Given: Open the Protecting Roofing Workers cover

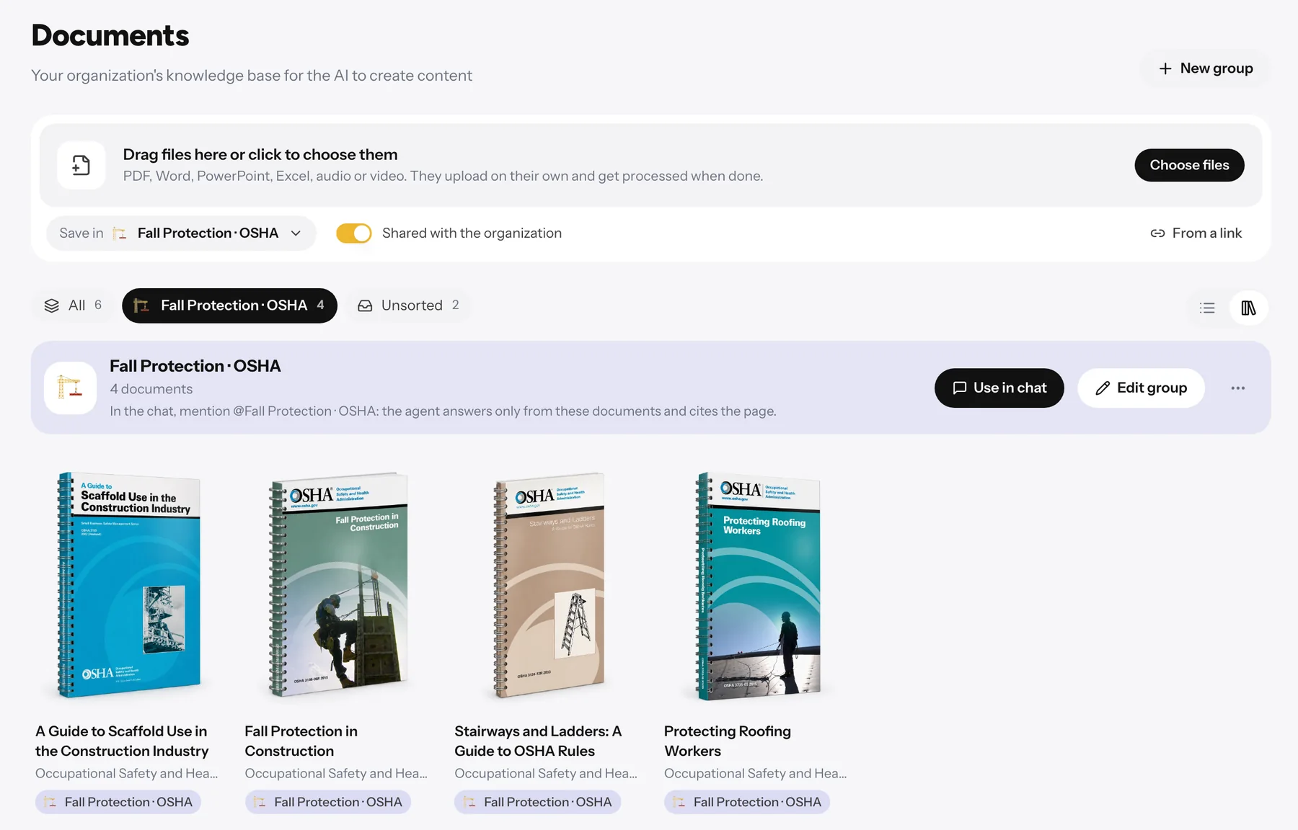Looking at the screenshot, I should (x=758, y=586).
